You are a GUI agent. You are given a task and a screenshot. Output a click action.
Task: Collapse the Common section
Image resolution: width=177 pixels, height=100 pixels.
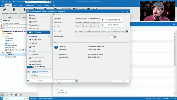pos(49,15)
